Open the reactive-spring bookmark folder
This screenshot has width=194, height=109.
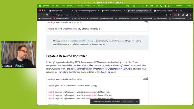pyautogui.click(x=106, y=19)
